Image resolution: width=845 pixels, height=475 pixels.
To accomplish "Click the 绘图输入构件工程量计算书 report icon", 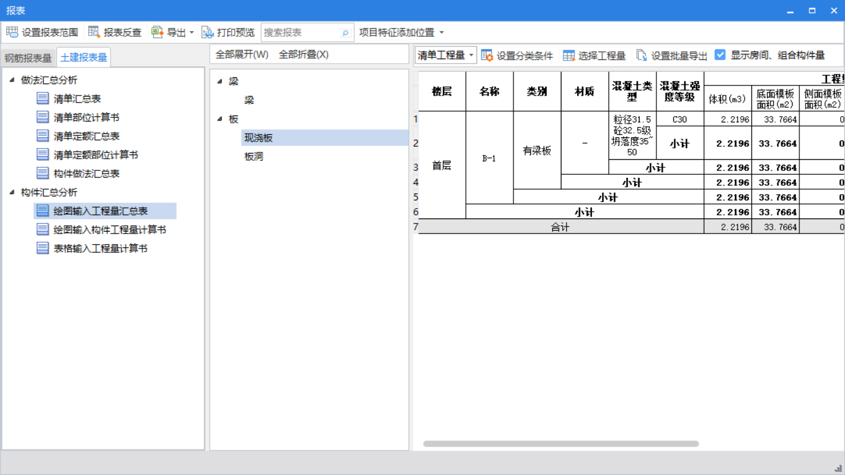I will (x=42, y=229).
